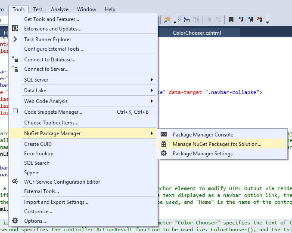Click the Package Manager Settings gear icon
292x233 pixels.
tap(164, 154)
